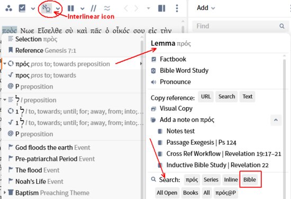This screenshot has width=291, height=199.
Task: Click the Find magnifier icon
Action: pyautogui.click(x=282, y=26)
